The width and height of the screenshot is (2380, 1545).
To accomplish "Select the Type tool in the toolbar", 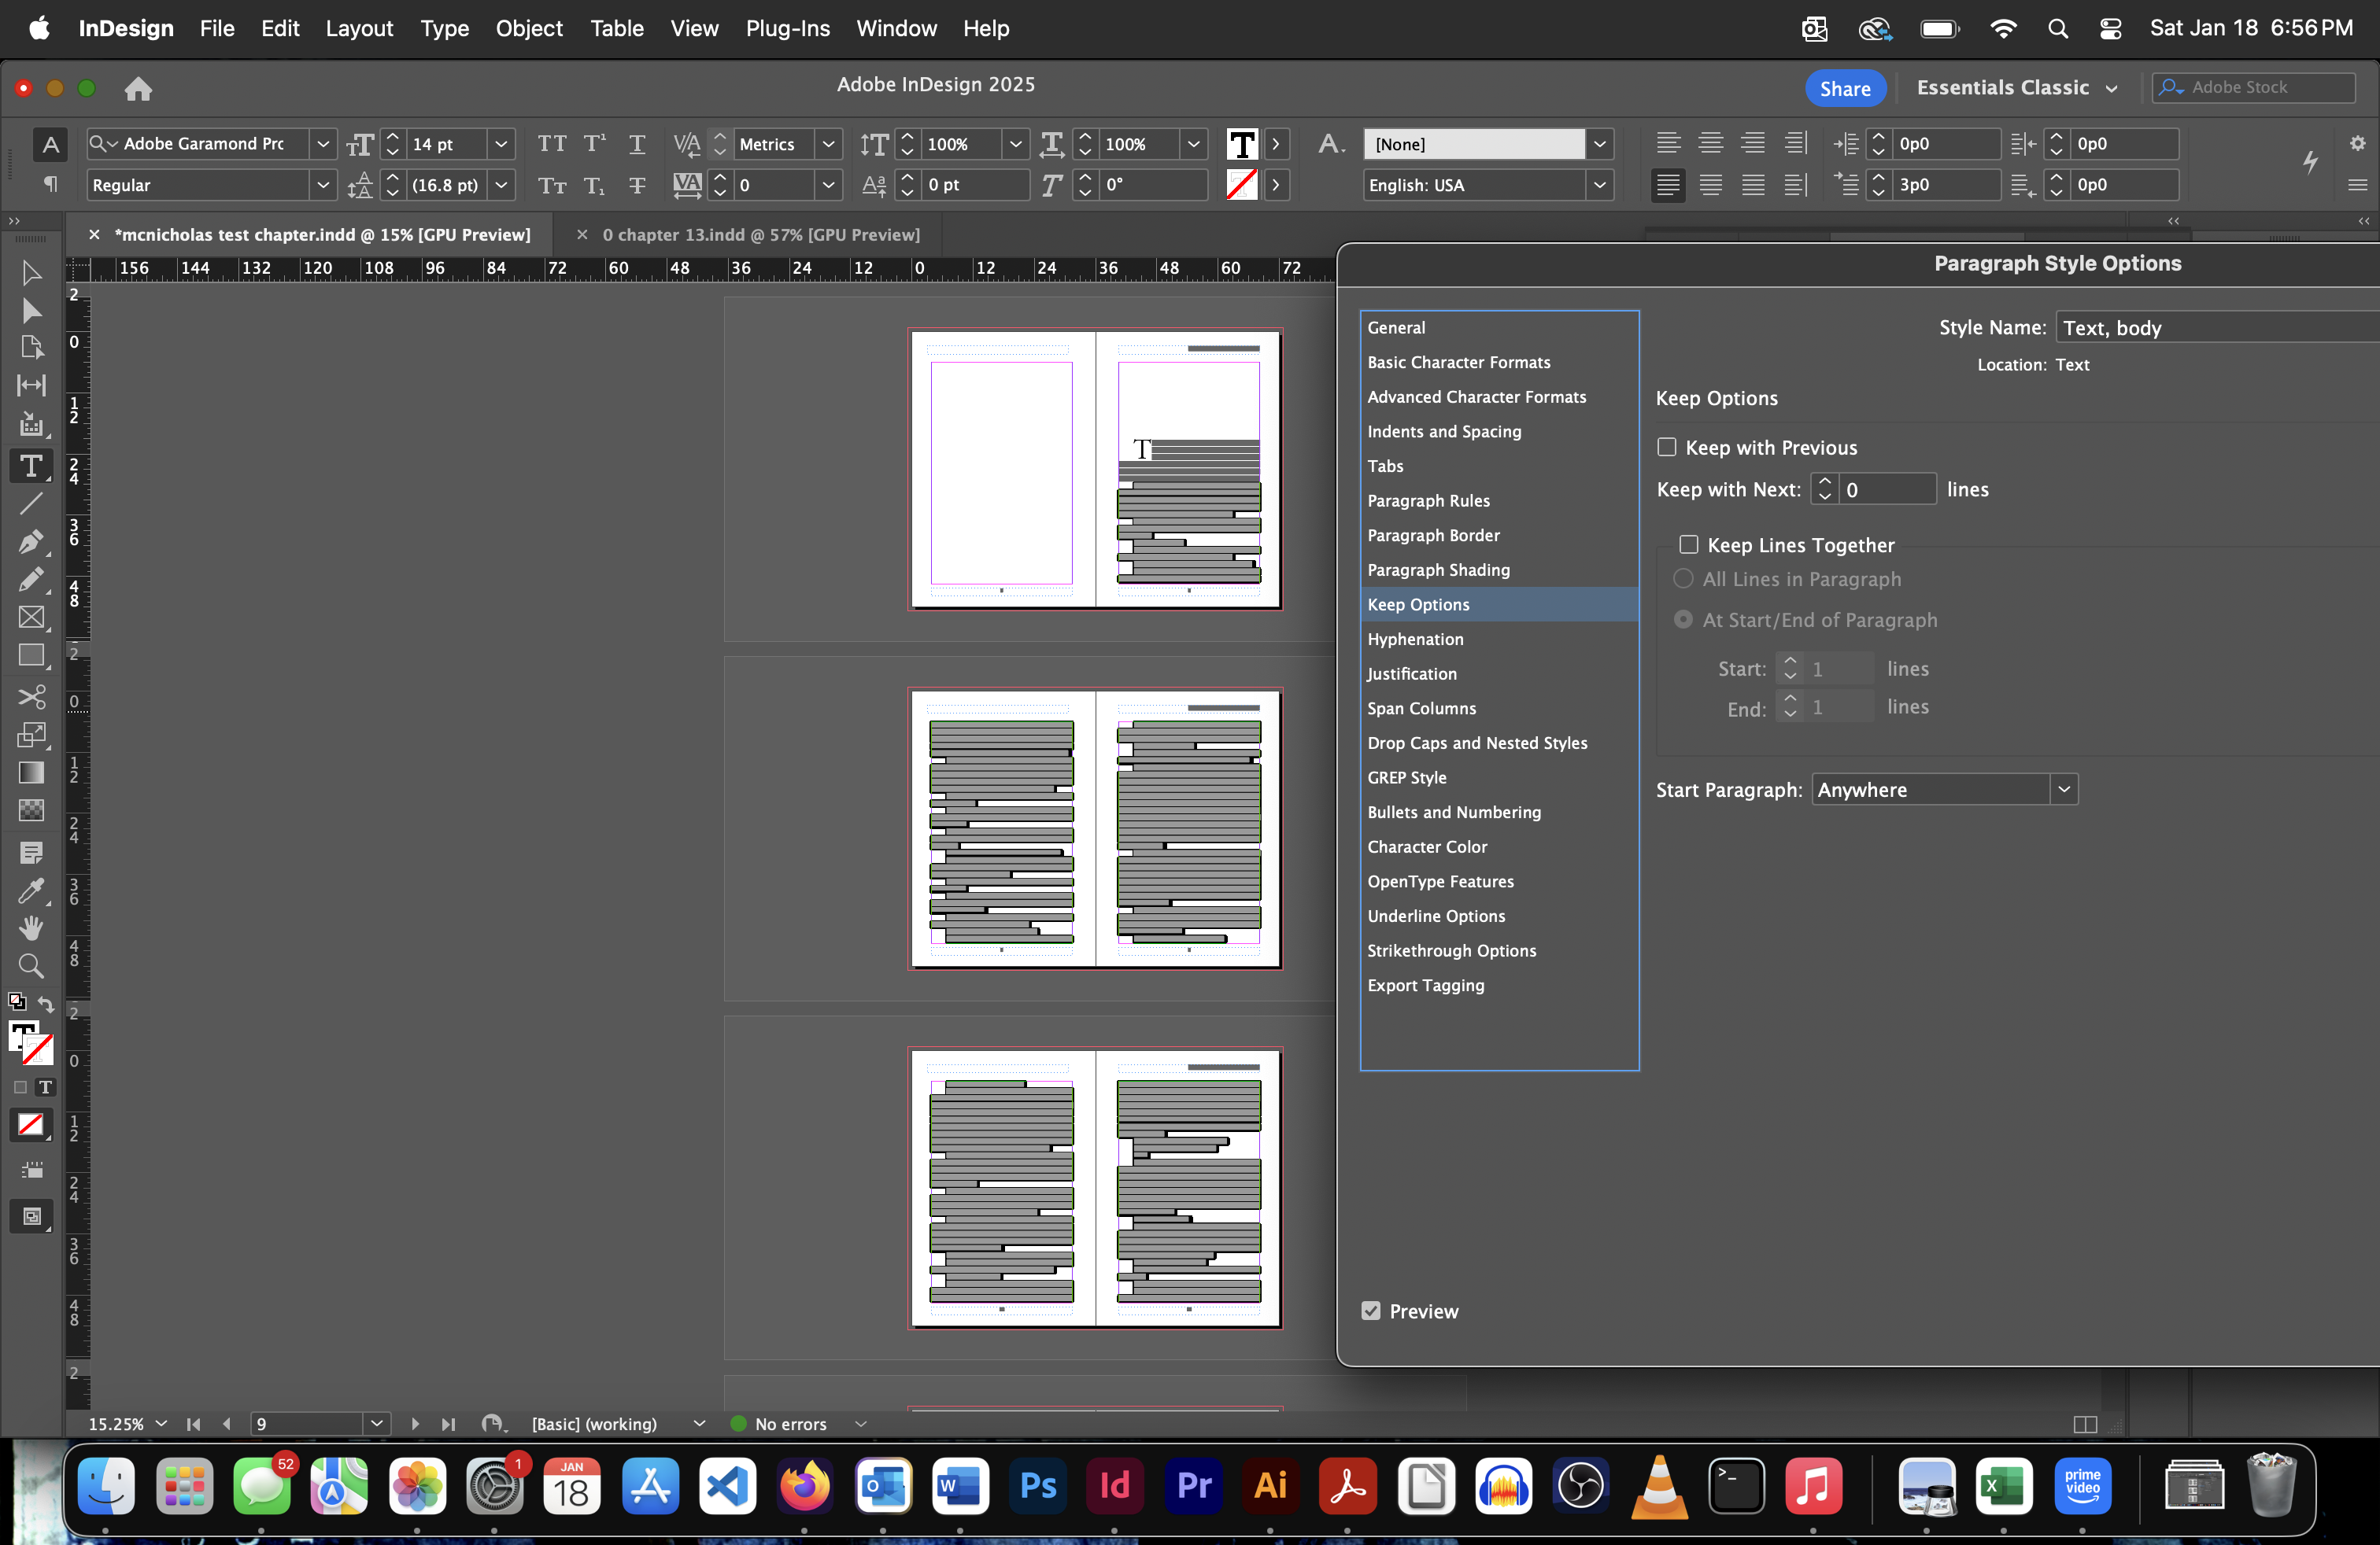I will pos(31,465).
